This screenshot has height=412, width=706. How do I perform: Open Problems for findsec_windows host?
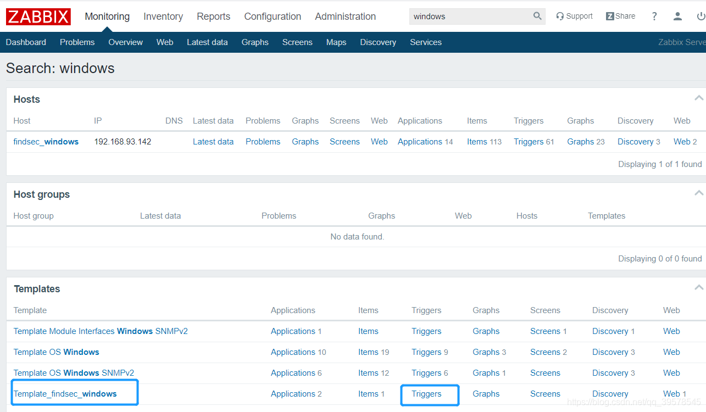[x=263, y=142]
